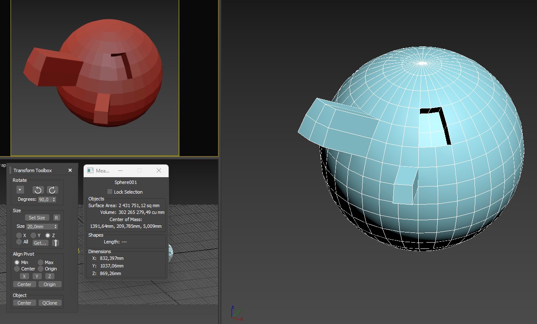
Task: Click the XYZ axis gizmo in viewport
Action: [x=236, y=313]
